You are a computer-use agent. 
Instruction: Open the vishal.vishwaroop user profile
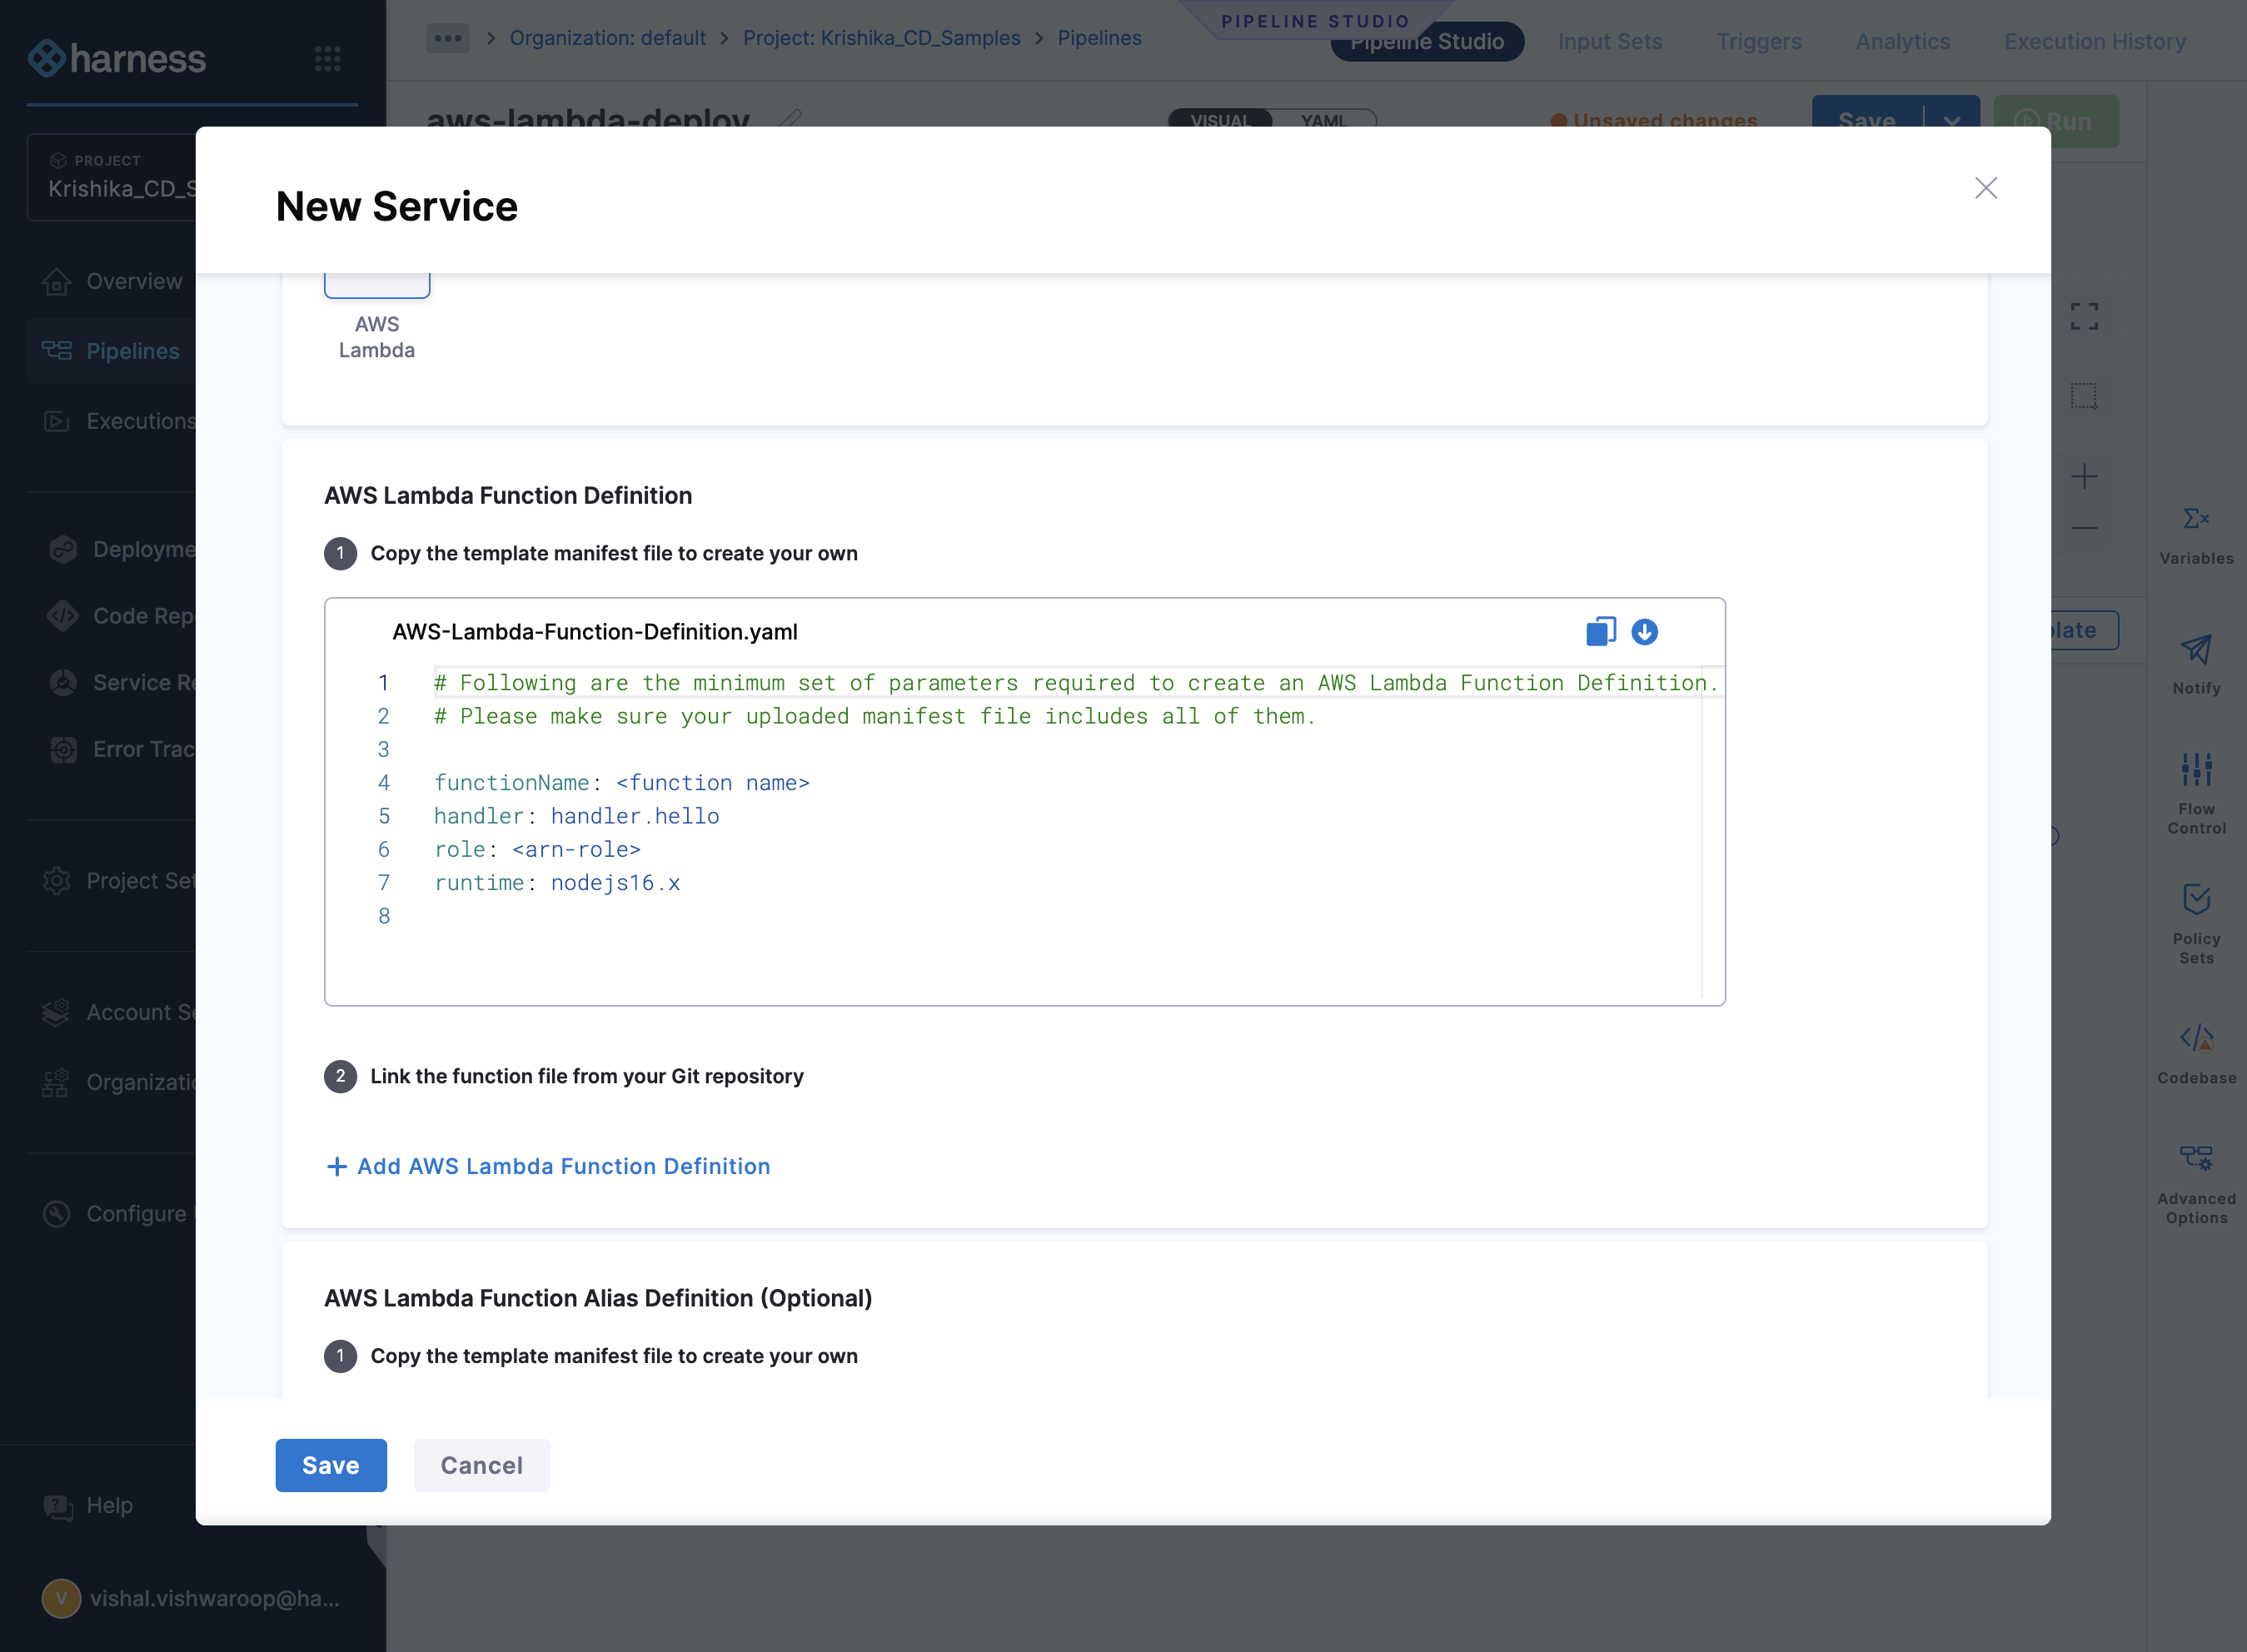coord(191,1598)
